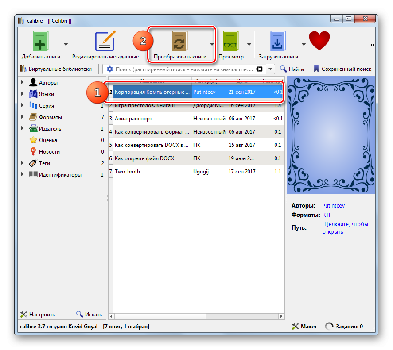
Task: Select the Publisher typewriter icon
Action: (33, 128)
